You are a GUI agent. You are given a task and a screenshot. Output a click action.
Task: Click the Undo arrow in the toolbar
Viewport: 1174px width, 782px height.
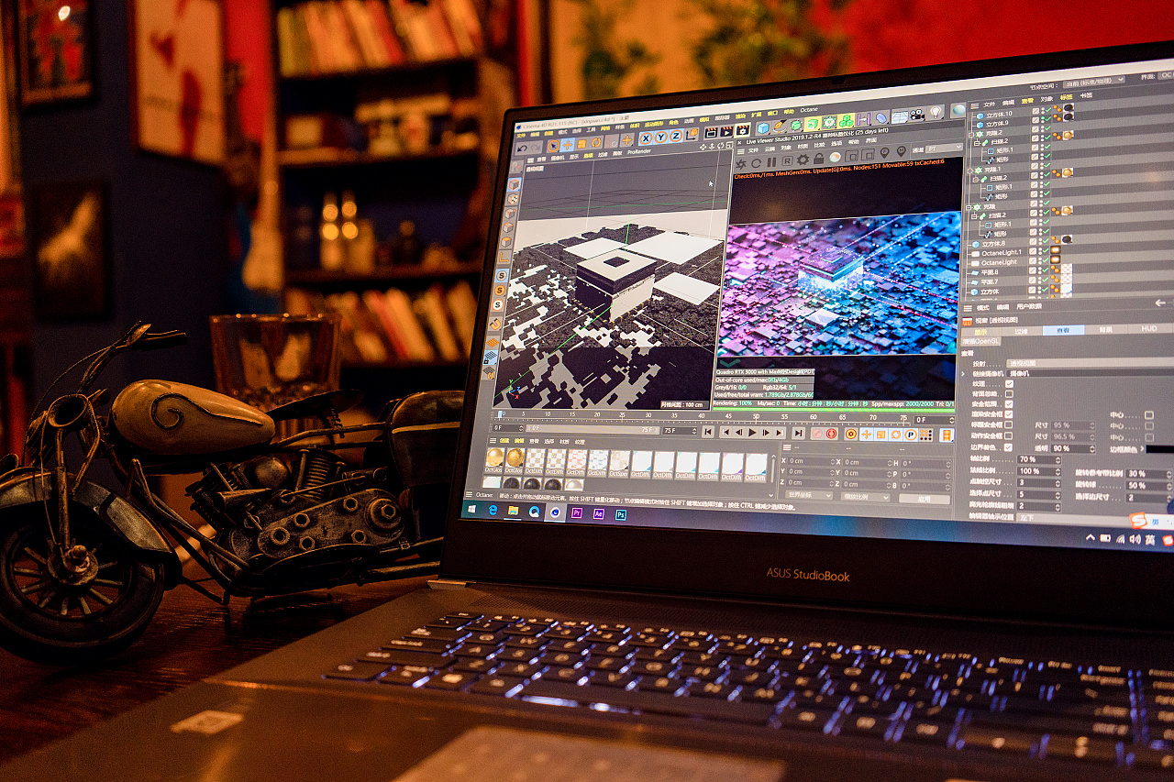(523, 148)
